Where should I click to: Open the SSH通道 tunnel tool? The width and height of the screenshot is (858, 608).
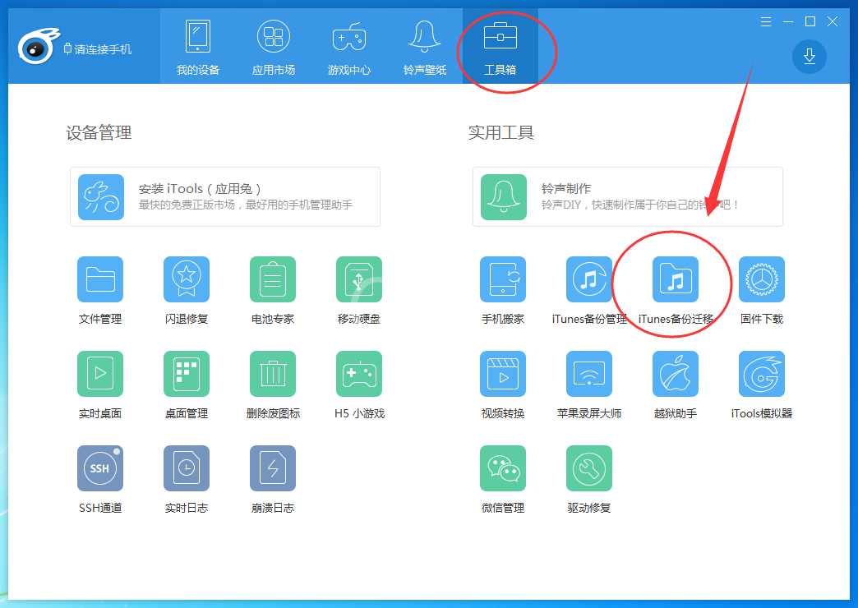tap(100, 468)
